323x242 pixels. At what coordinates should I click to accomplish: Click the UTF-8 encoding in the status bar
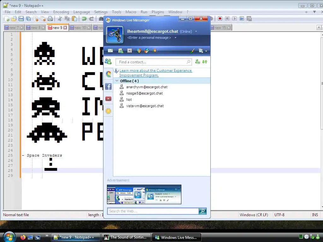click(279, 215)
